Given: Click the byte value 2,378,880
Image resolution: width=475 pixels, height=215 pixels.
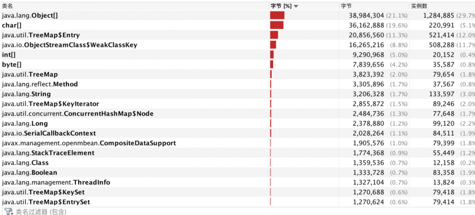Looking at the screenshot, I should 369,123.
